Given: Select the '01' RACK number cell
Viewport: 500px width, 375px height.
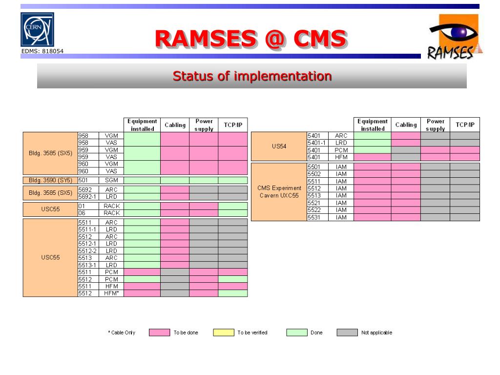Looking at the screenshot, I should 88,206.
